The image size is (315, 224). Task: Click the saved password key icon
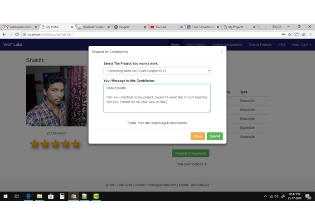point(284,34)
